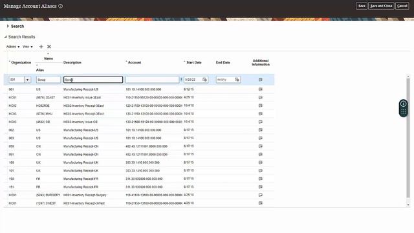
Task: Select the "(1247) 3WEST" alias cell
Action: tap(46, 203)
